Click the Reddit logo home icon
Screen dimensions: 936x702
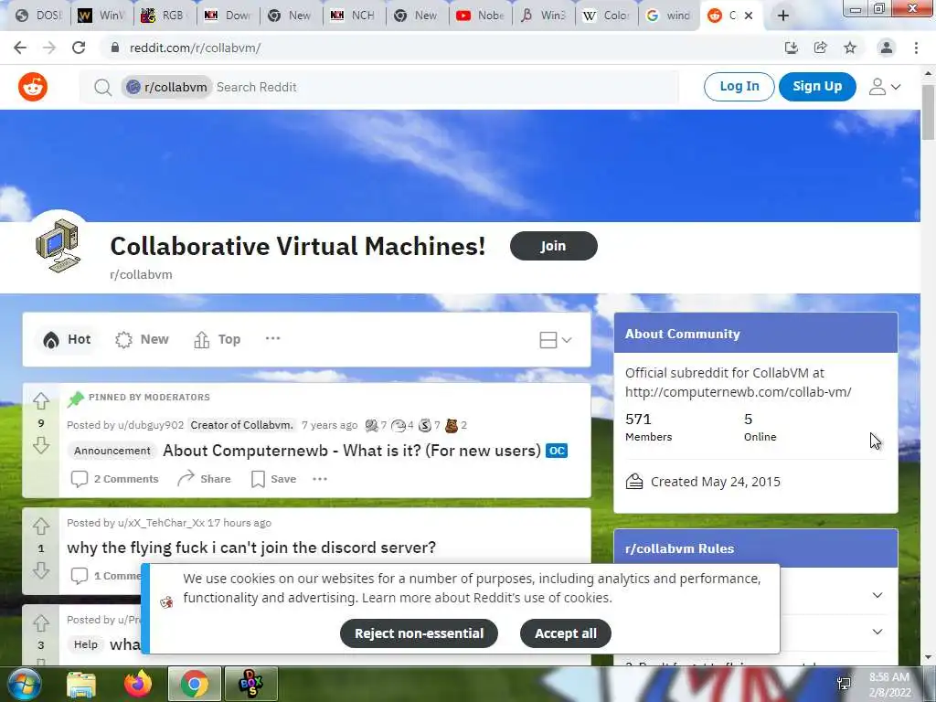point(33,87)
